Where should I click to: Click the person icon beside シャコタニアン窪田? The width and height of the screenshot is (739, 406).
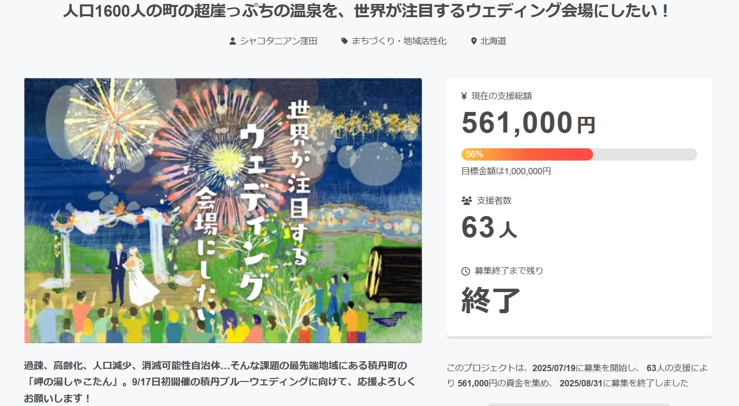click(232, 41)
